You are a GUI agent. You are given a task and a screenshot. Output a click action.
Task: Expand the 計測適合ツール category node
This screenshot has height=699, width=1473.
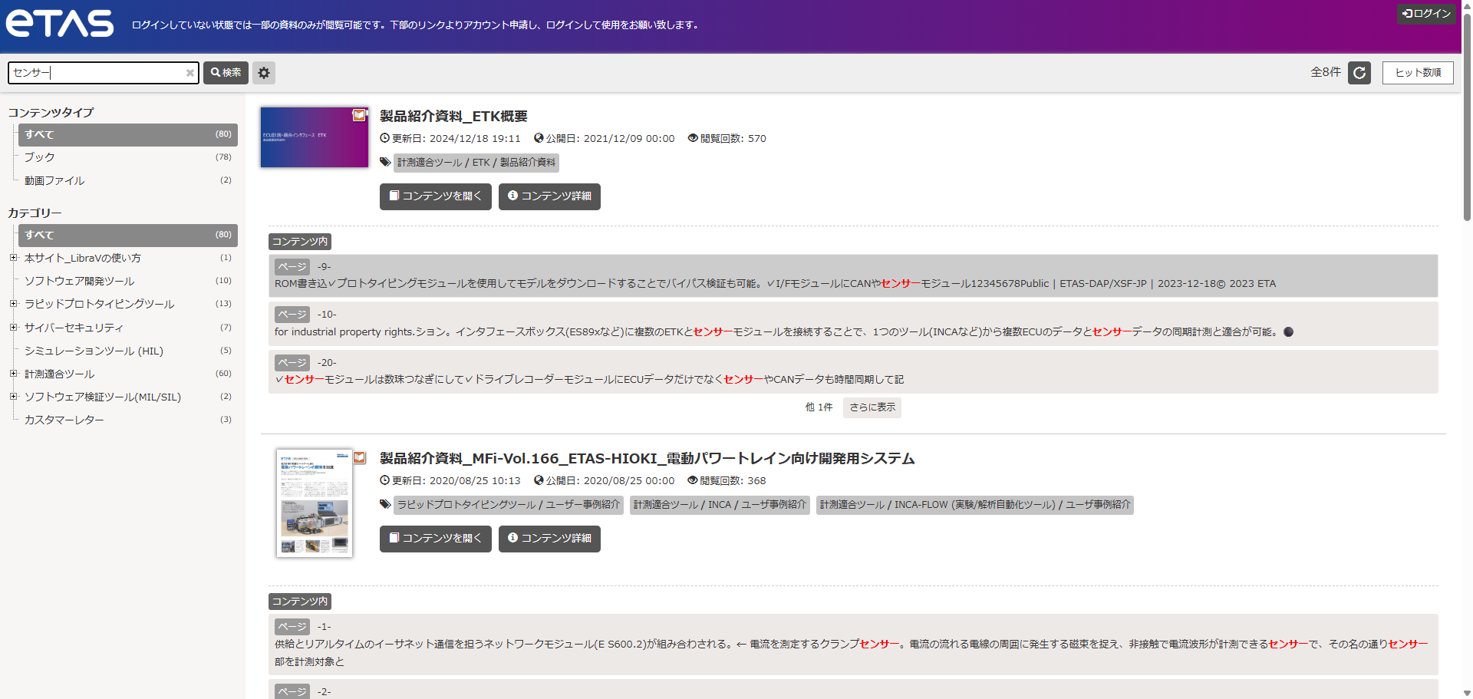point(13,374)
